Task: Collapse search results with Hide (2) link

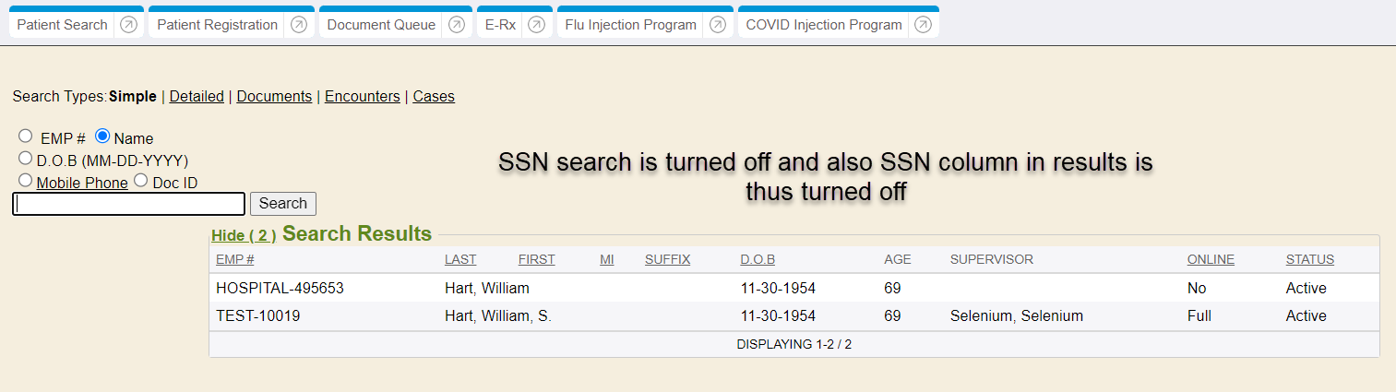Action: 244,235
